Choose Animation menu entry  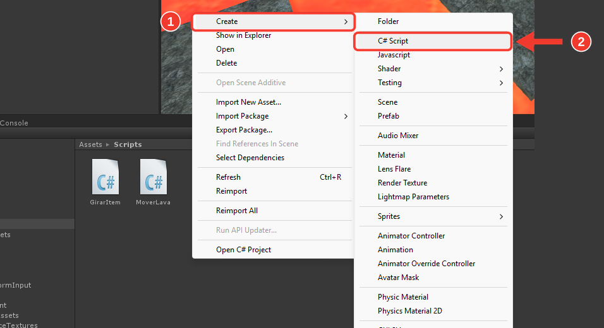433,250
